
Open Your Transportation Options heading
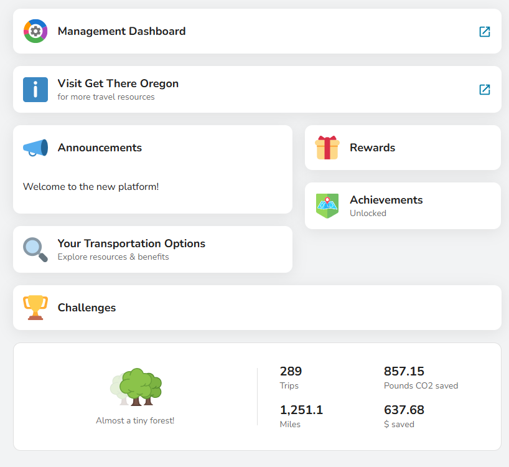click(x=131, y=243)
